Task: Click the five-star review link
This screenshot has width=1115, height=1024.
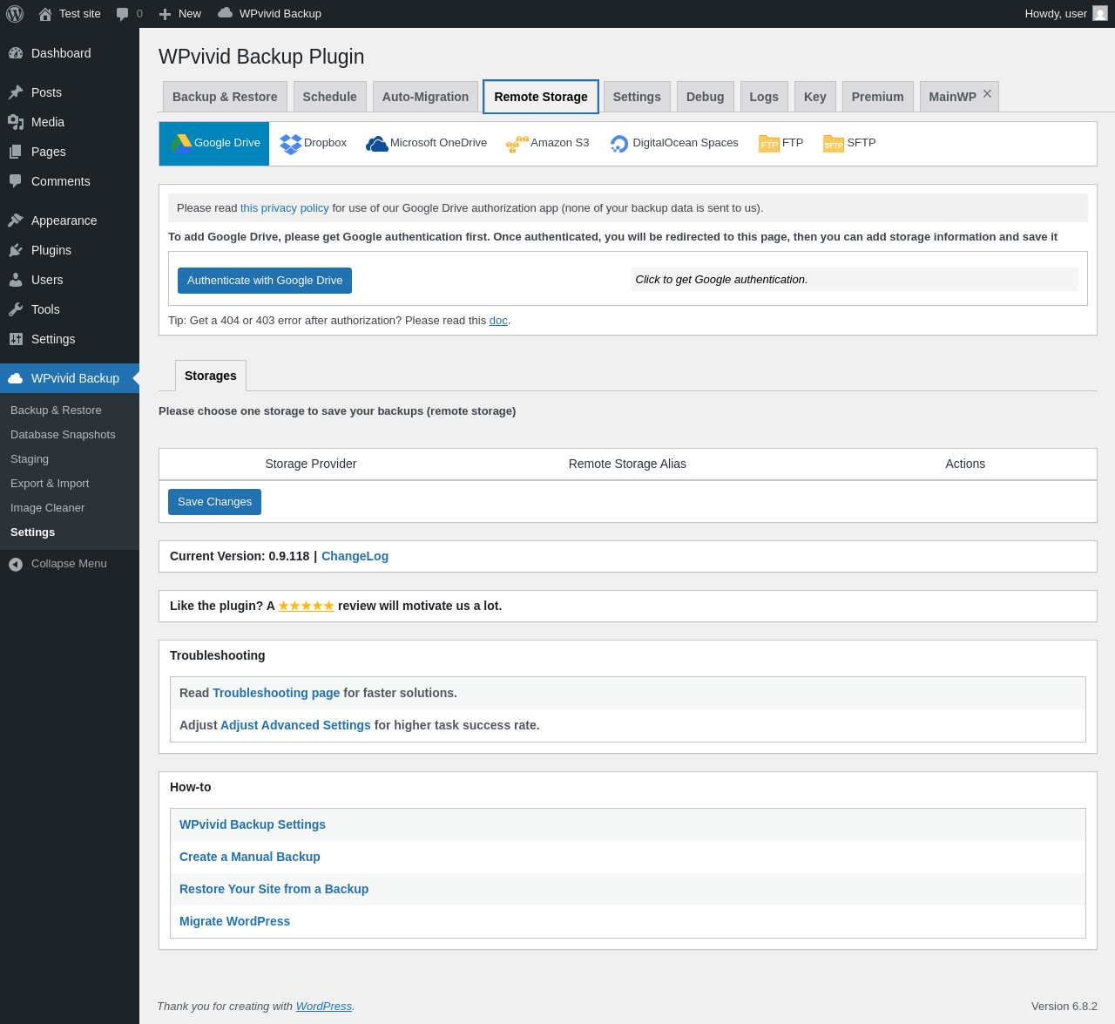Action: [306, 606]
